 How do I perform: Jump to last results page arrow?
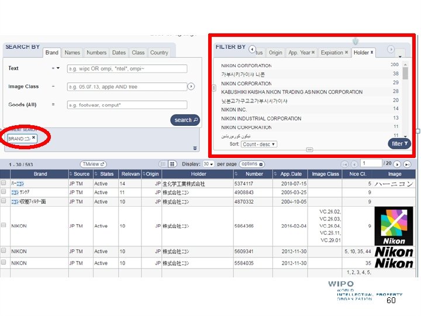pyautogui.click(x=408, y=164)
